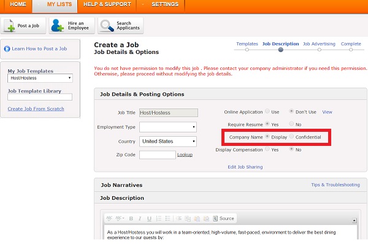
Task: Select Company Name Confidential option
Action: [x=291, y=136]
